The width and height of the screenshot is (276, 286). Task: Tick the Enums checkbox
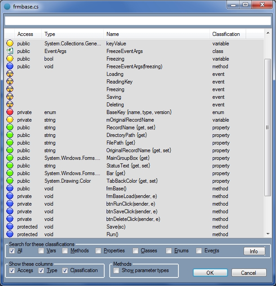tap(169, 251)
